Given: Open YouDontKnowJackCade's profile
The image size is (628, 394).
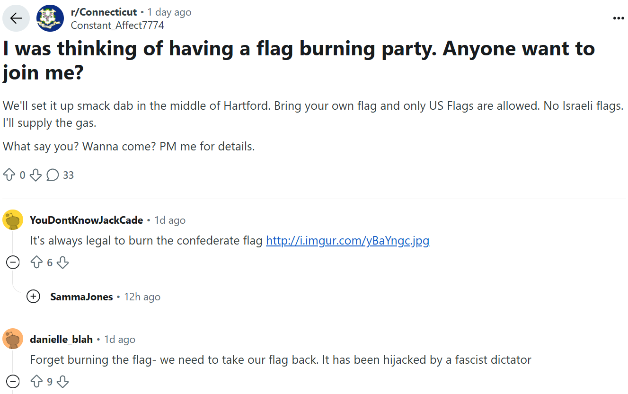Looking at the screenshot, I should coord(86,220).
